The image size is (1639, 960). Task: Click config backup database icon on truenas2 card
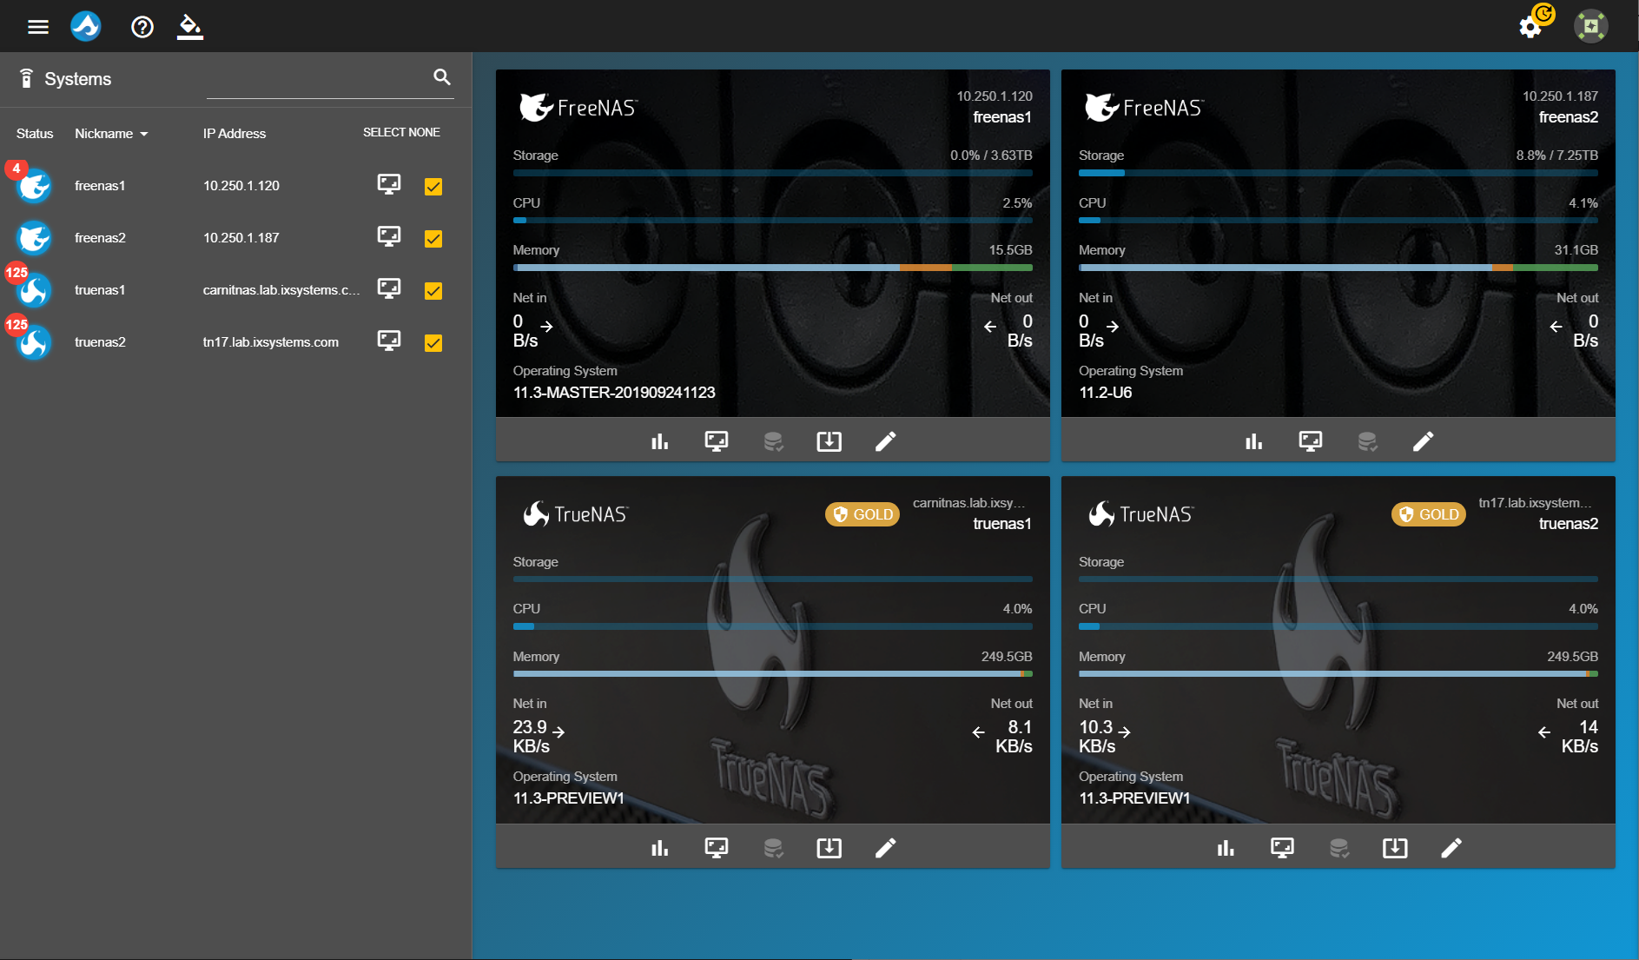[x=1338, y=848]
